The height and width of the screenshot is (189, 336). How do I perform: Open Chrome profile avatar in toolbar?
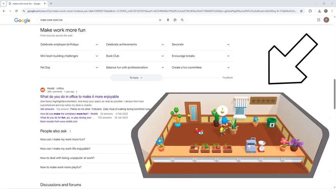click(x=326, y=11)
